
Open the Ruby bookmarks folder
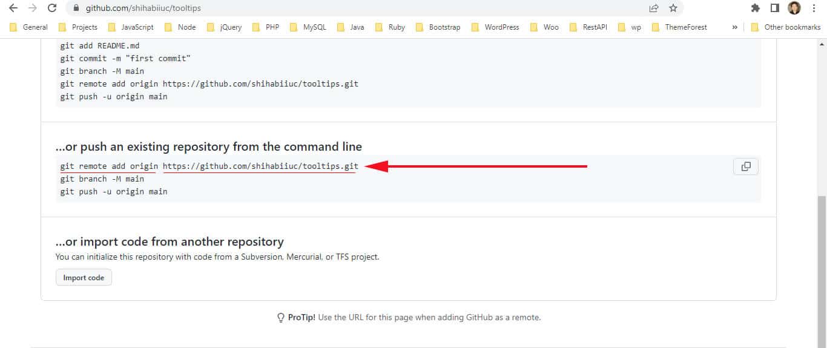390,27
